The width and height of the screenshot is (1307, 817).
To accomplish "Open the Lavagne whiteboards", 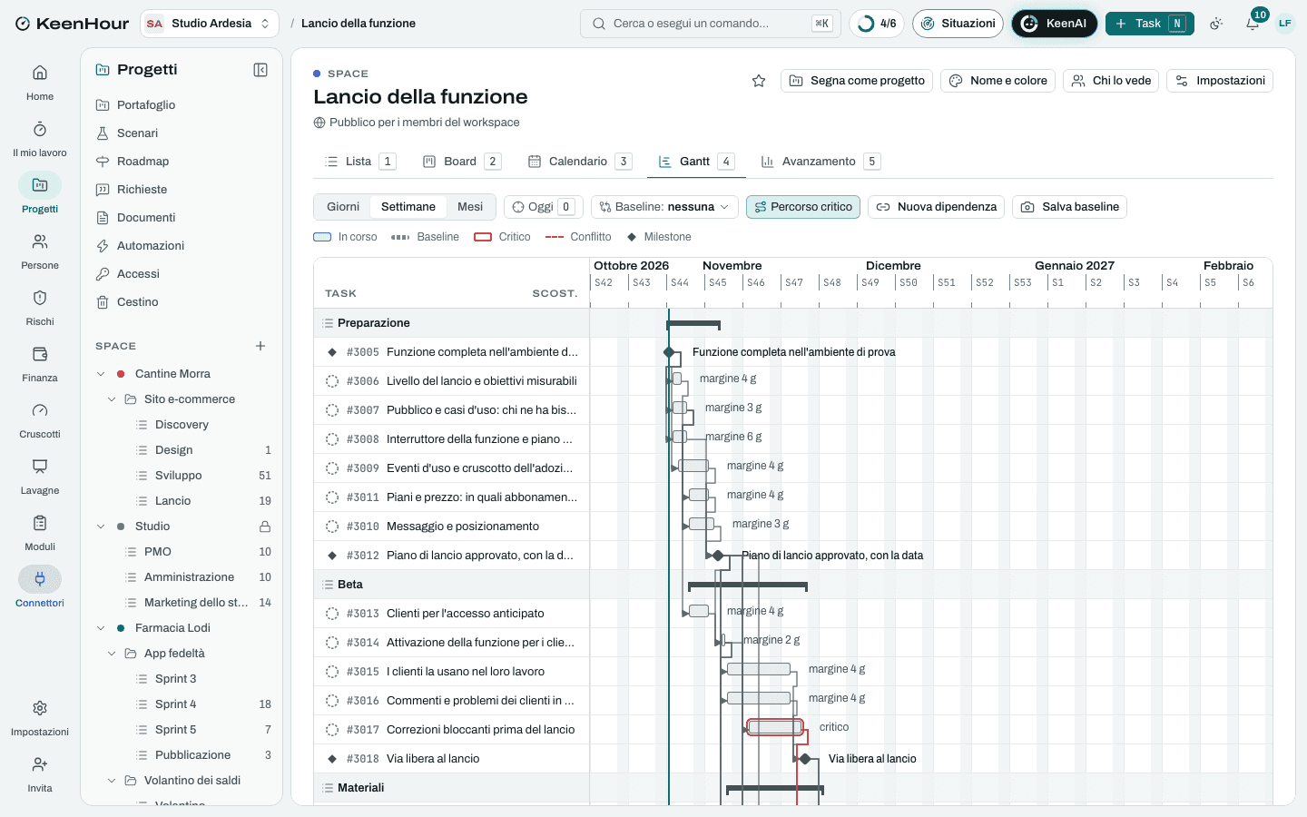I will pos(40,477).
